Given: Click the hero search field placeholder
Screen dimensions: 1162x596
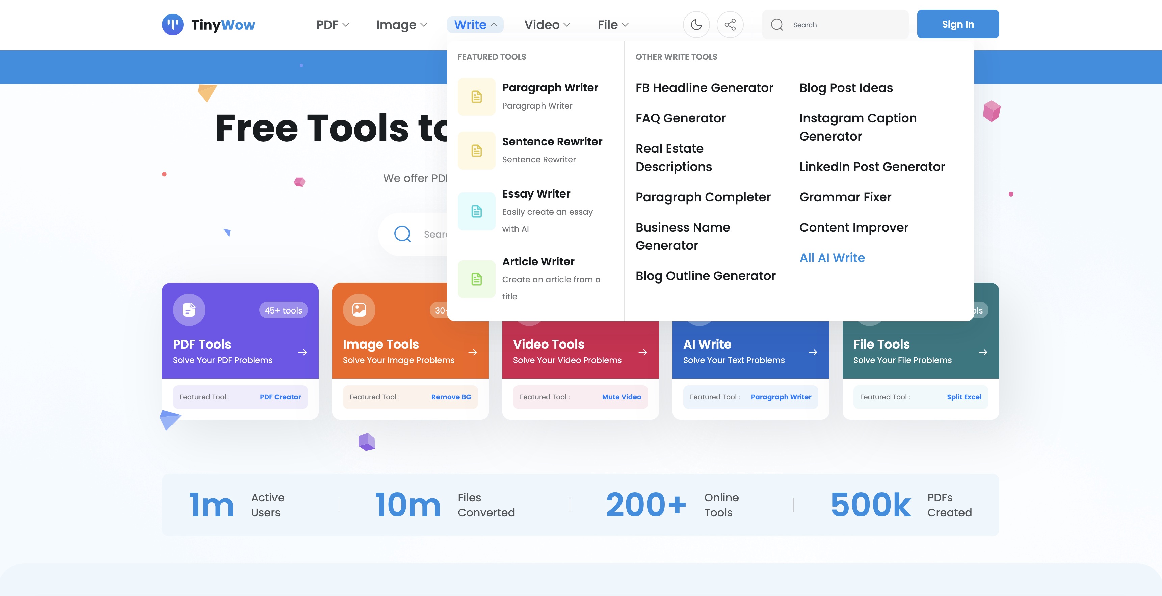Looking at the screenshot, I should [435, 234].
